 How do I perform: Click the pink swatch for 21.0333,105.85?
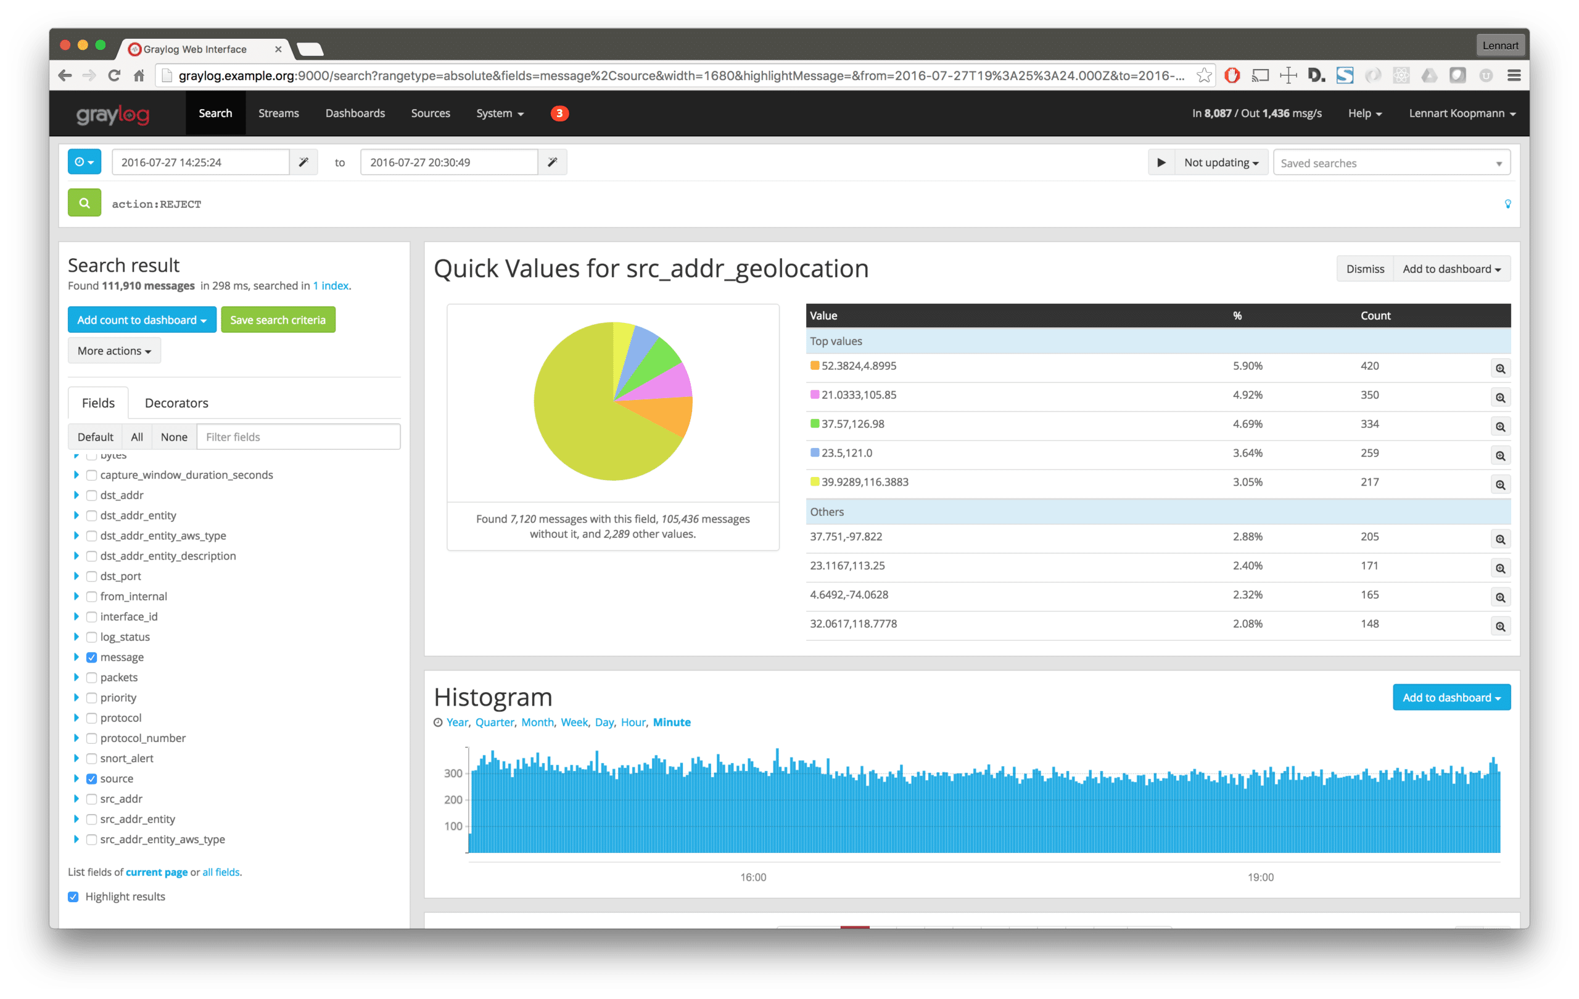tap(814, 394)
